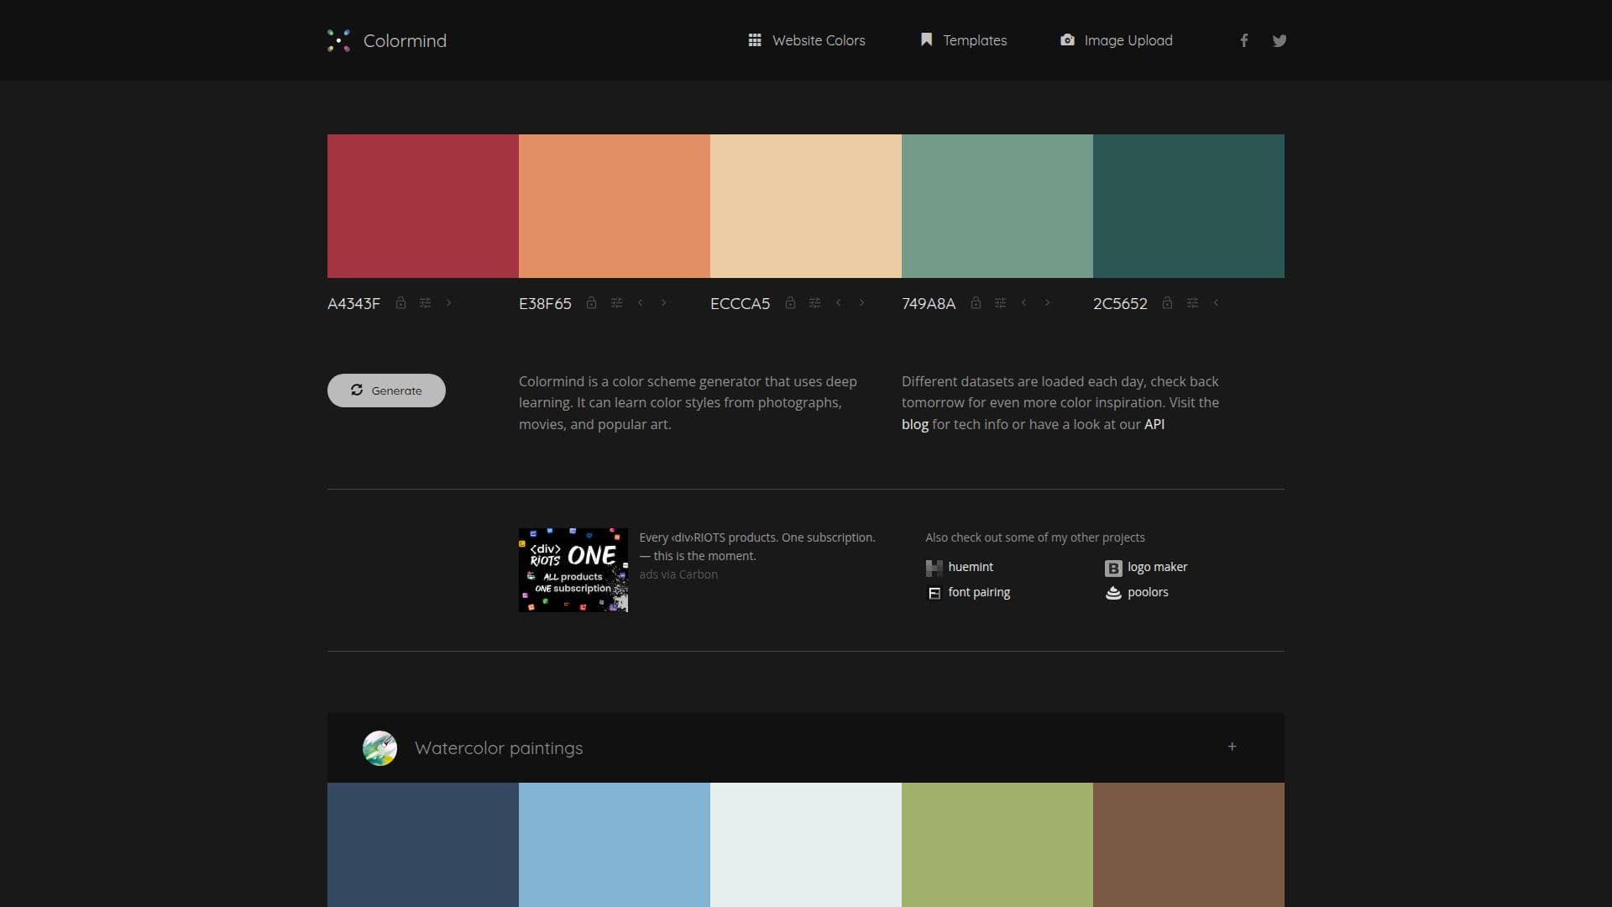The height and width of the screenshot is (907, 1612).
Task: Select hex code 2C5652 text
Action: (x=1120, y=304)
